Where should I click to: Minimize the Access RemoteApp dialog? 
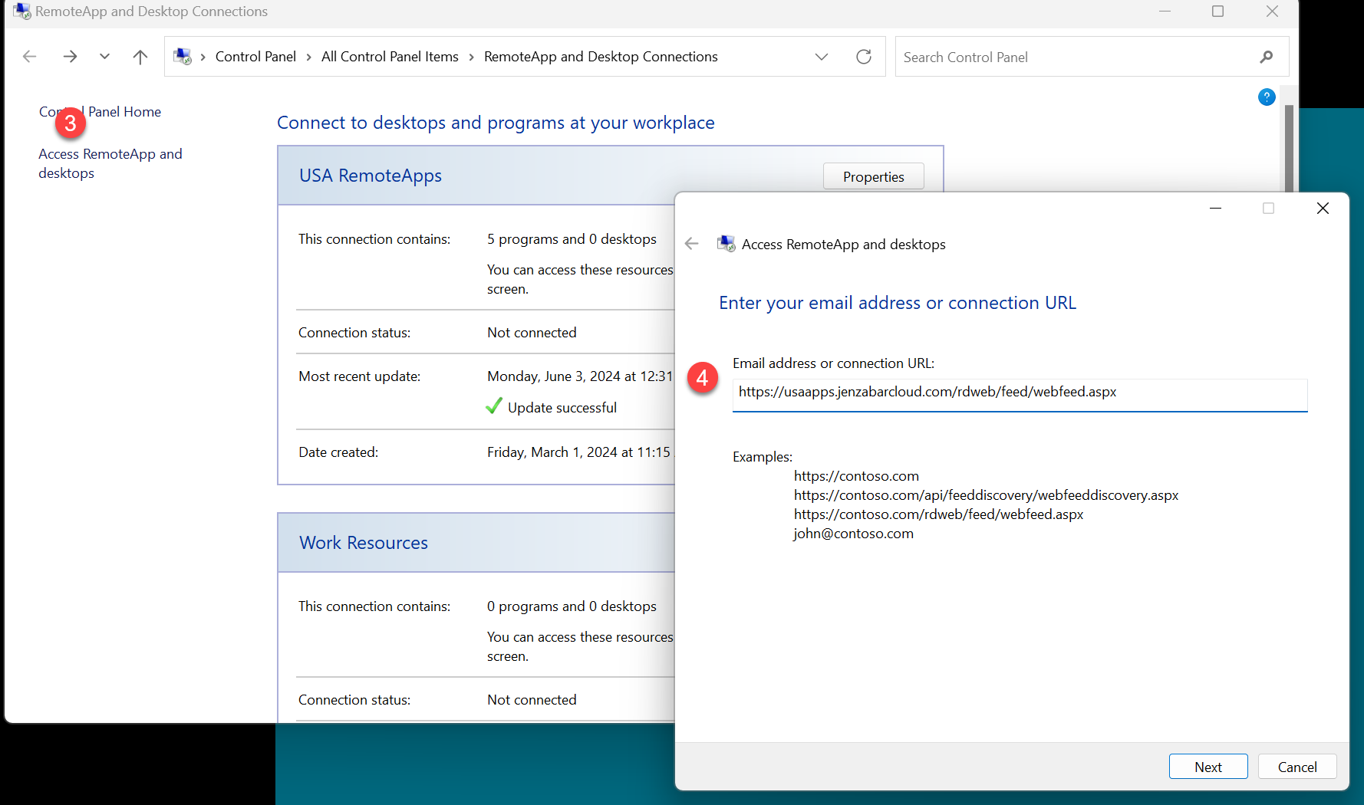[1215, 208]
